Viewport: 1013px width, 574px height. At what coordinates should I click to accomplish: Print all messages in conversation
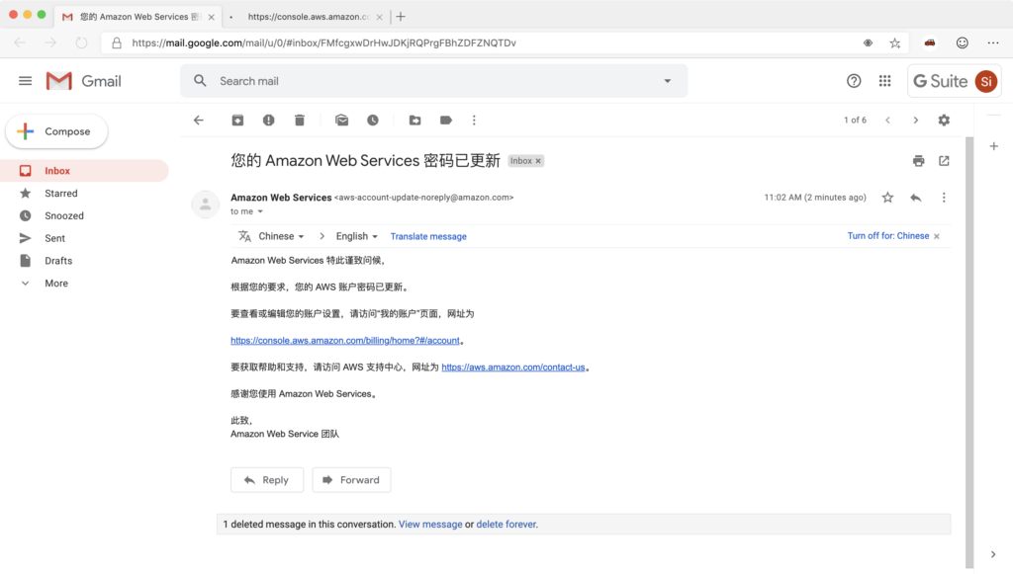(919, 161)
